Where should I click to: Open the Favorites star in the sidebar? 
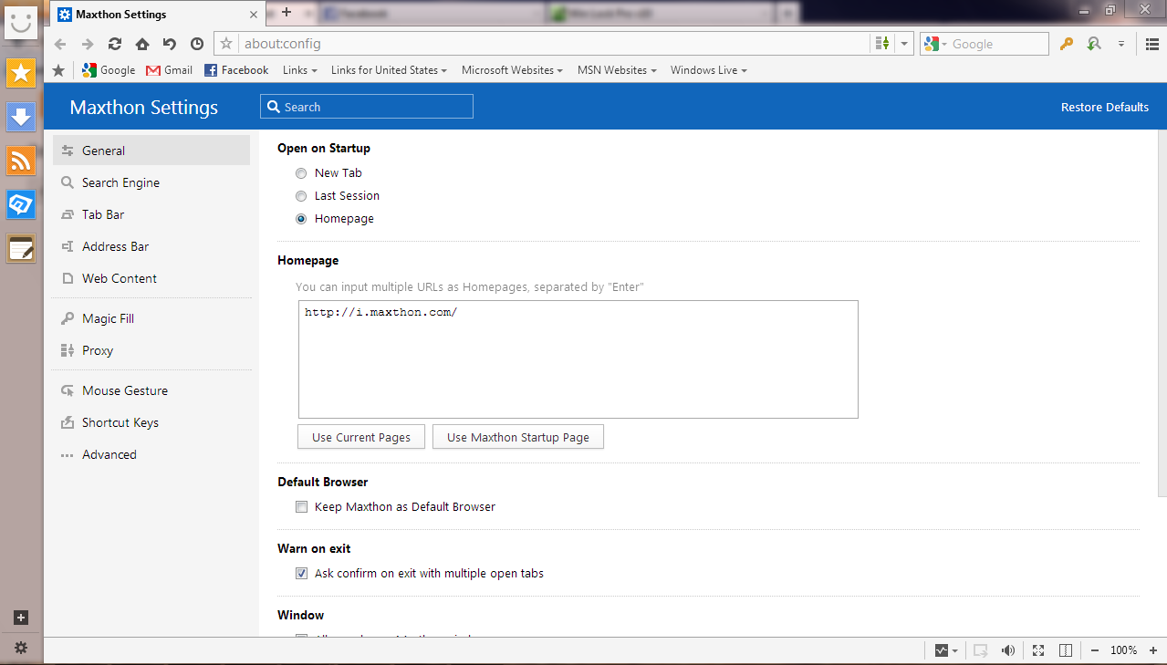pos(21,73)
